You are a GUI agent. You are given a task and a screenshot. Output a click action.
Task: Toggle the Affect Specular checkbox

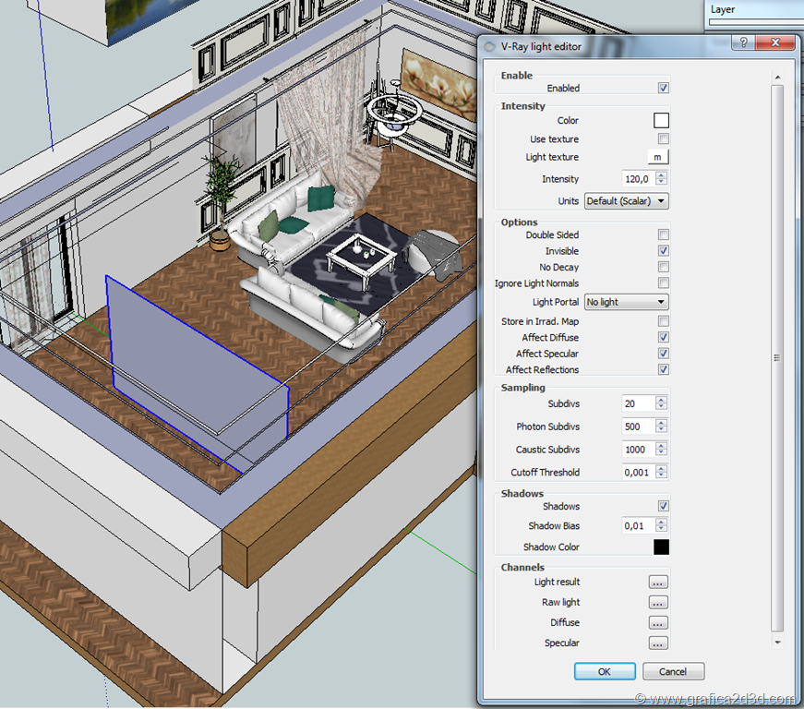(x=663, y=354)
